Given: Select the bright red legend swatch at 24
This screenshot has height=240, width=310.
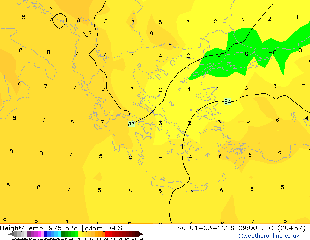Looking at the screenshot, I should tap(107, 234).
